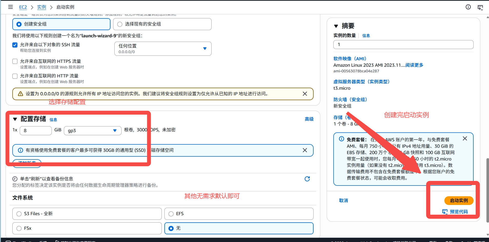489x242 pixels.
Task: Click the 启动实例 breadcrumb text
Action: coord(65,7)
